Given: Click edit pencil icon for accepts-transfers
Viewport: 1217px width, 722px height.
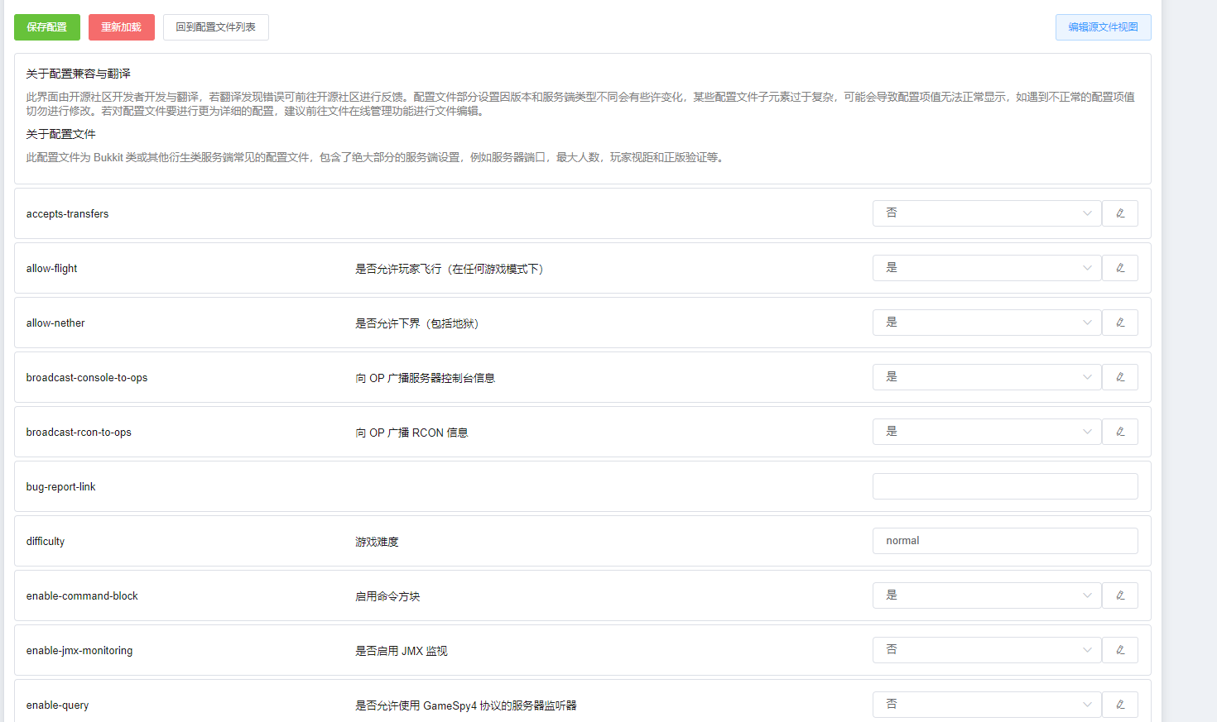Looking at the screenshot, I should tap(1119, 213).
